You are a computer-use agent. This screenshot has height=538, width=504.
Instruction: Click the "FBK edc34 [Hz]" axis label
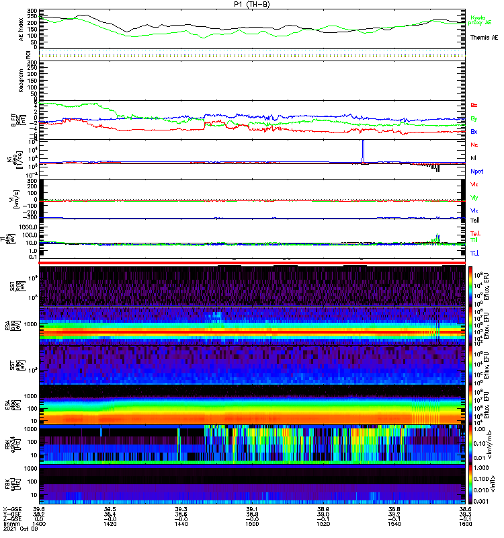pos(12,445)
